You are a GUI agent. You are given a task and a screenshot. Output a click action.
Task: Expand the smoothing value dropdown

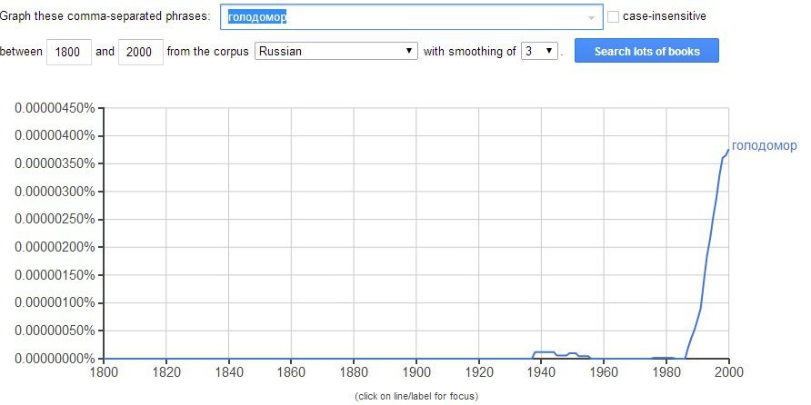[539, 52]
